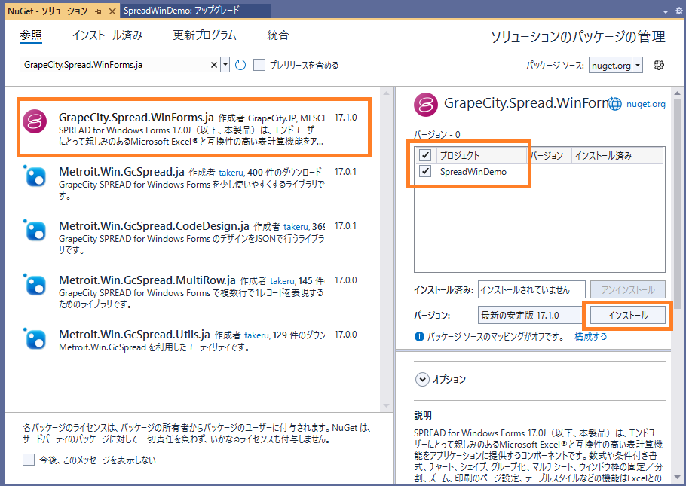This screenshot has width=686, height=486.
Task: Click the 構成する link
Action: click(590, 336)
